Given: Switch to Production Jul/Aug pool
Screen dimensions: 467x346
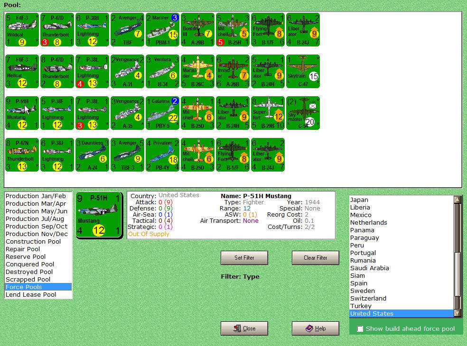Looking at the screenshot, I should coord(38,219).
